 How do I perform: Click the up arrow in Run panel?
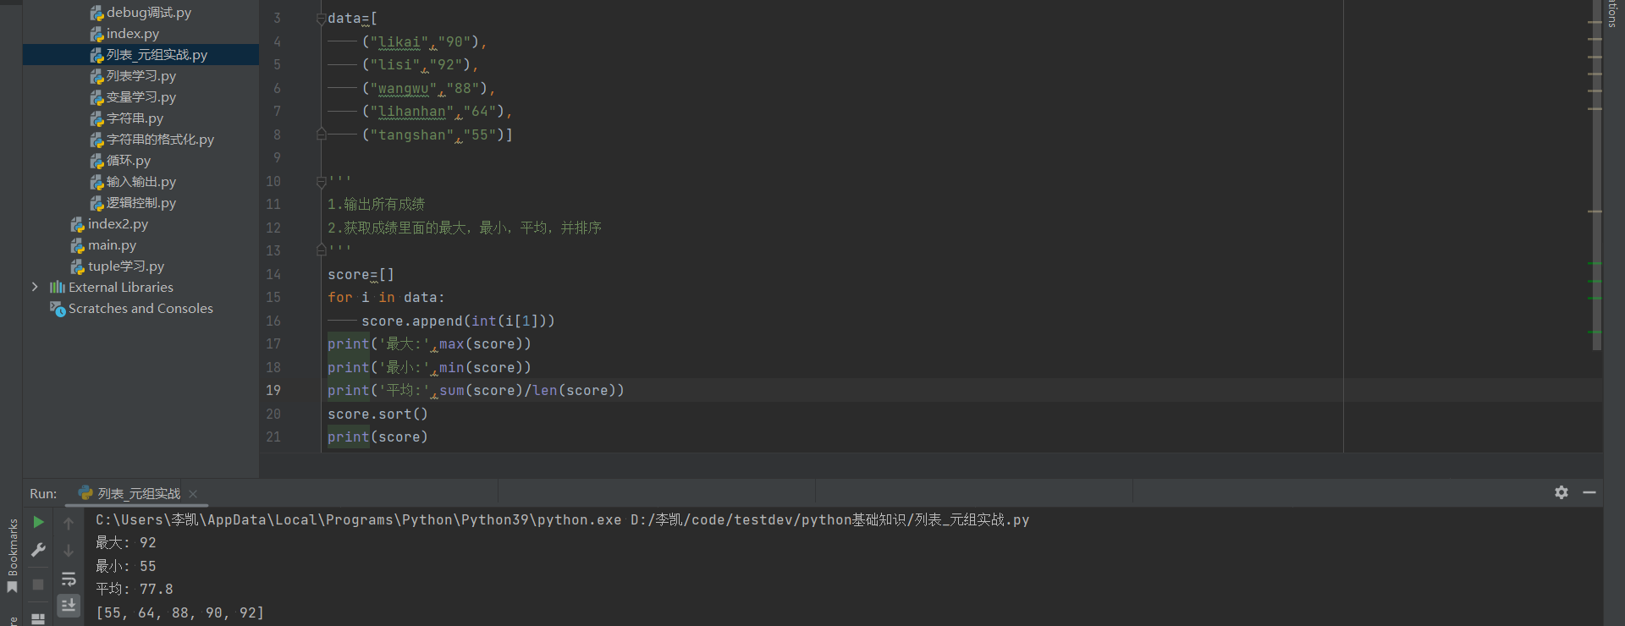click(x=69, y=524)
